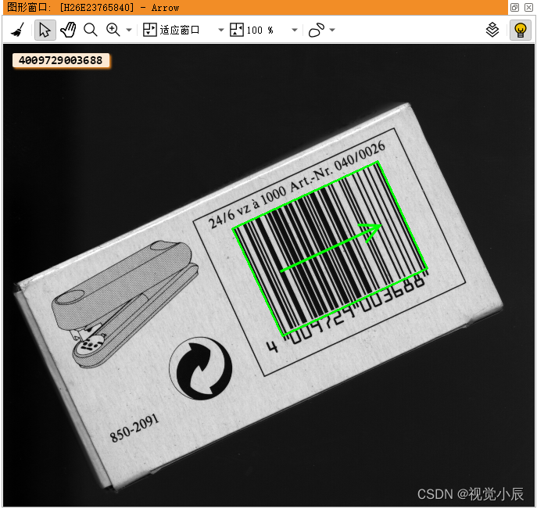Clear the graphics window with broom icon
The width and height of the screenshot is (537, 509).
pos(18,30)
